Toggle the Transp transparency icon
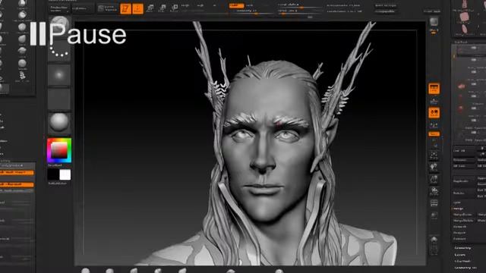The height and width of the screenshot is (273, 486). click(x=434, y=215)
